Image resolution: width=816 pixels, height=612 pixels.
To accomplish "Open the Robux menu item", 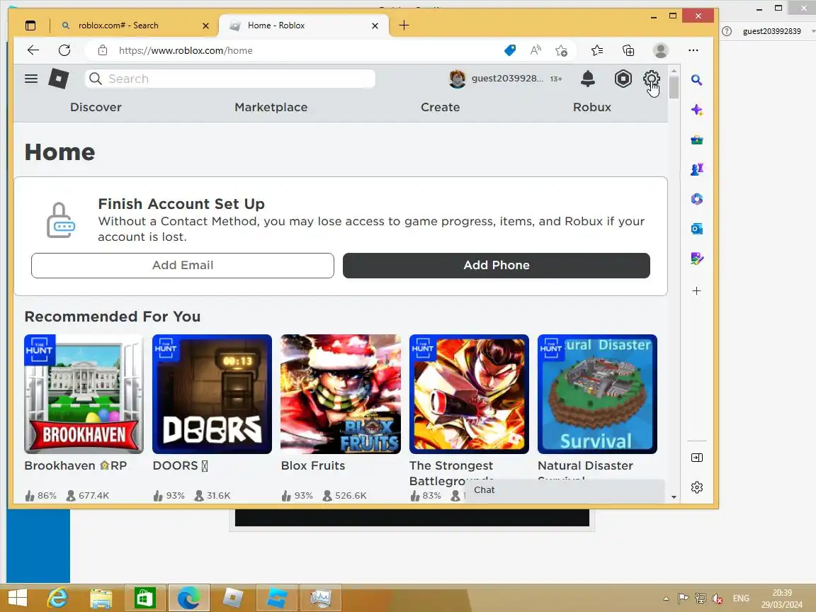I will click(591, 107).
